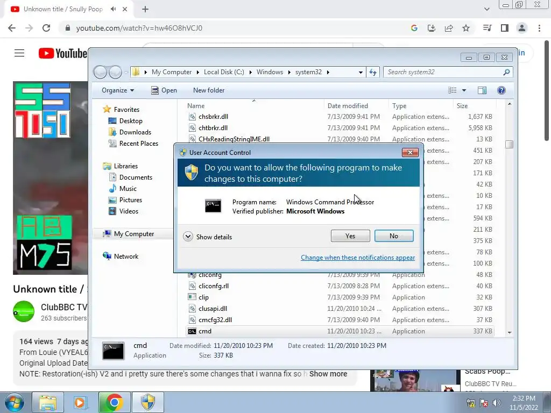This screenshot has width=551, height=413.
Task: Click the search magnifier icon in Explorer
Action: [x=506, y=72]
